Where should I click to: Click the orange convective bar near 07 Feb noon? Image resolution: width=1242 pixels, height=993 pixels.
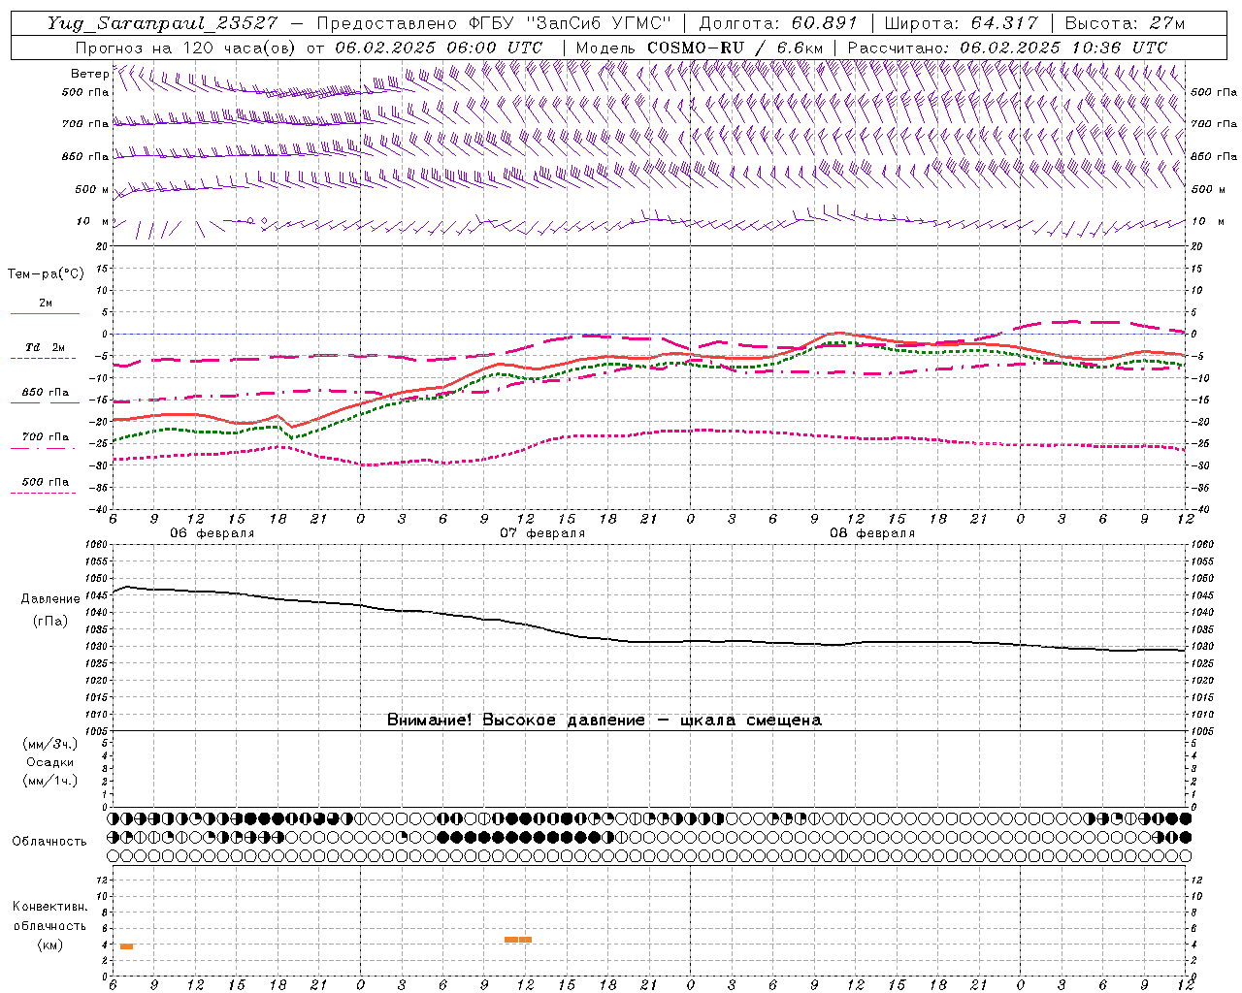(x=518, y=940)
